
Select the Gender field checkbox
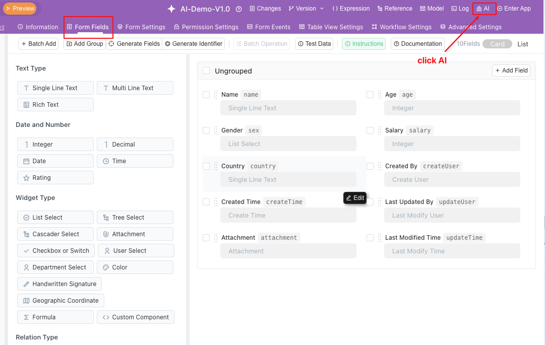(206, 130)
